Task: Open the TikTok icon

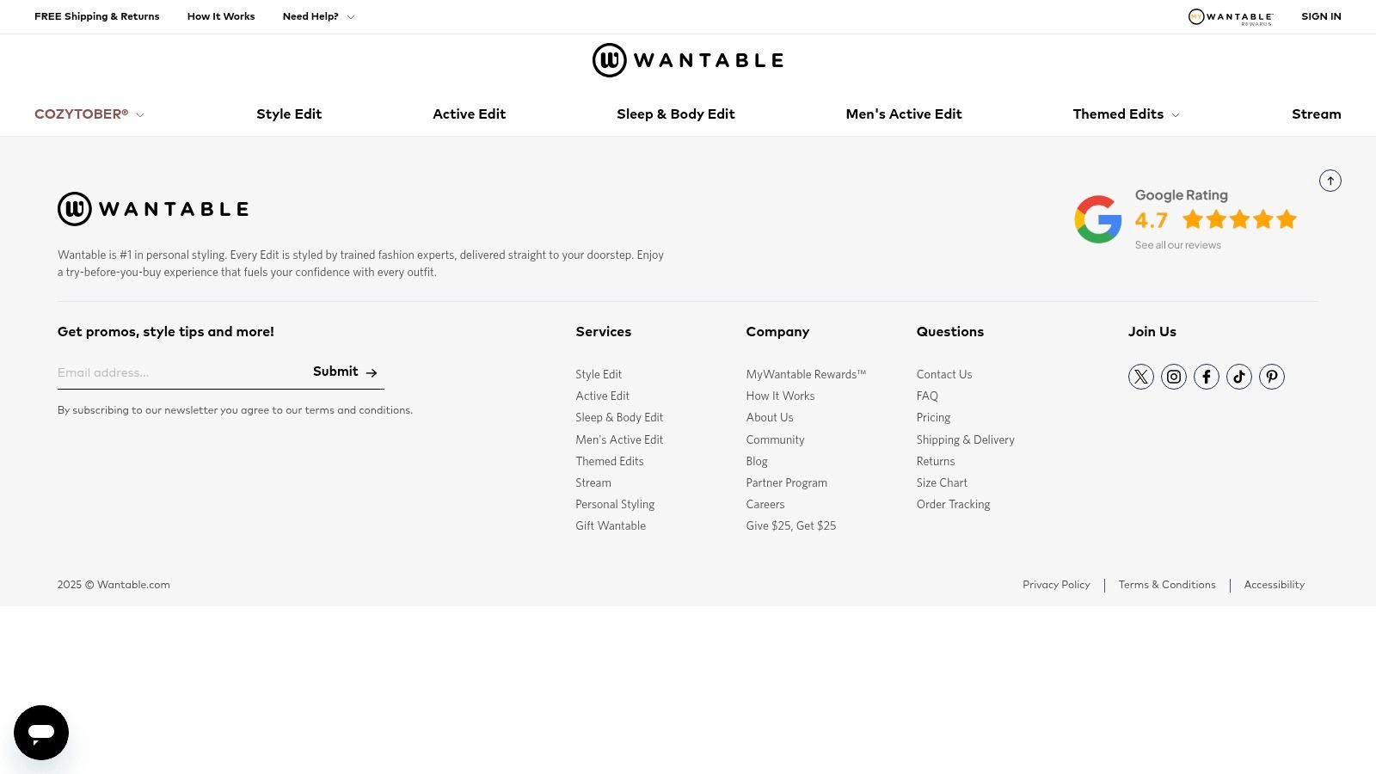Action: point(1238,376)
